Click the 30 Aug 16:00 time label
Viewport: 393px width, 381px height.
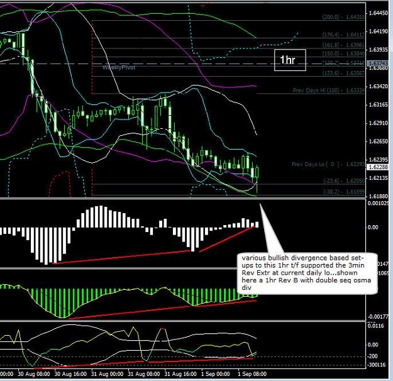click(x=70, y=374)
